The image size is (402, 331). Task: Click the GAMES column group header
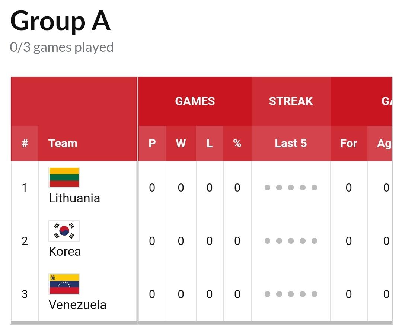click(x=195, y=101)
